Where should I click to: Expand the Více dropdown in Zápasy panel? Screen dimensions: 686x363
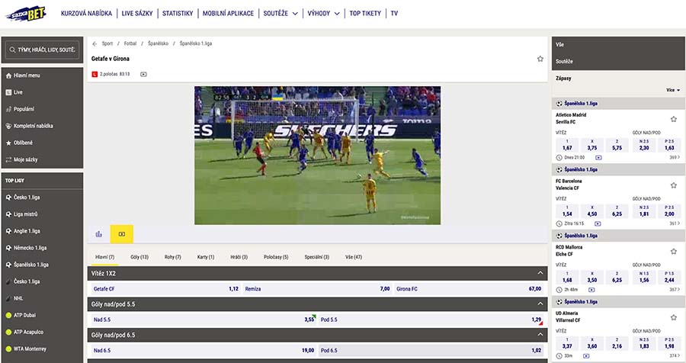pos(672,90)
